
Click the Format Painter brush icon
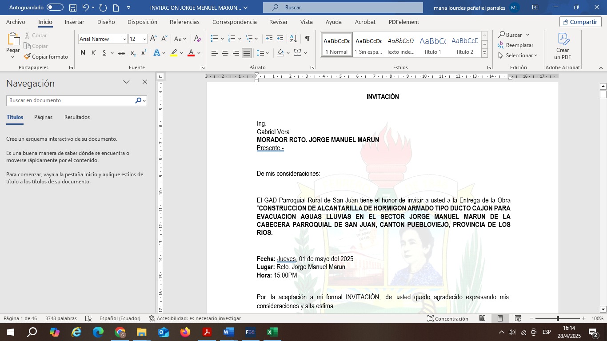[x=27, y=57]
